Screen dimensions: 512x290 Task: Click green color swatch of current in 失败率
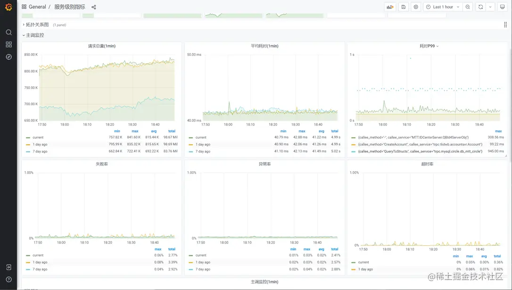[28, 256]
